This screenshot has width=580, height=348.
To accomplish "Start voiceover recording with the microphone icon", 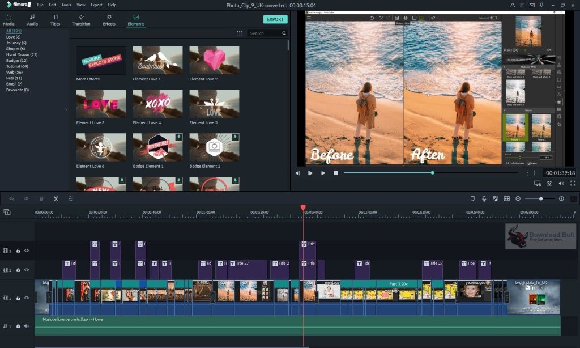I will click(484, 198).
